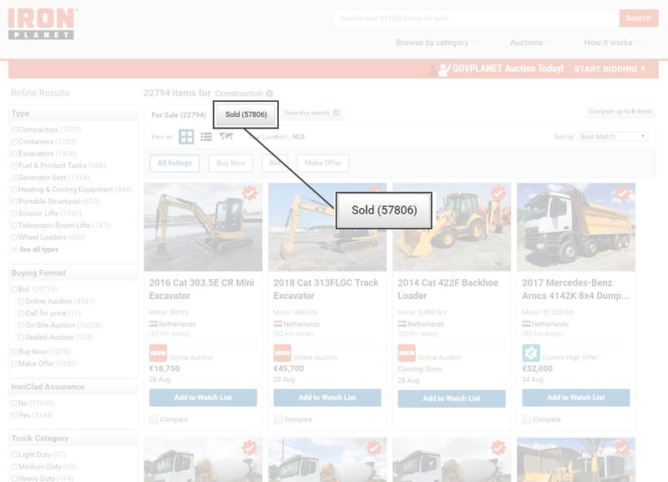
Task: Click START BIDDING in the banner
Action: pyautogui.click(x=610, y=69)
